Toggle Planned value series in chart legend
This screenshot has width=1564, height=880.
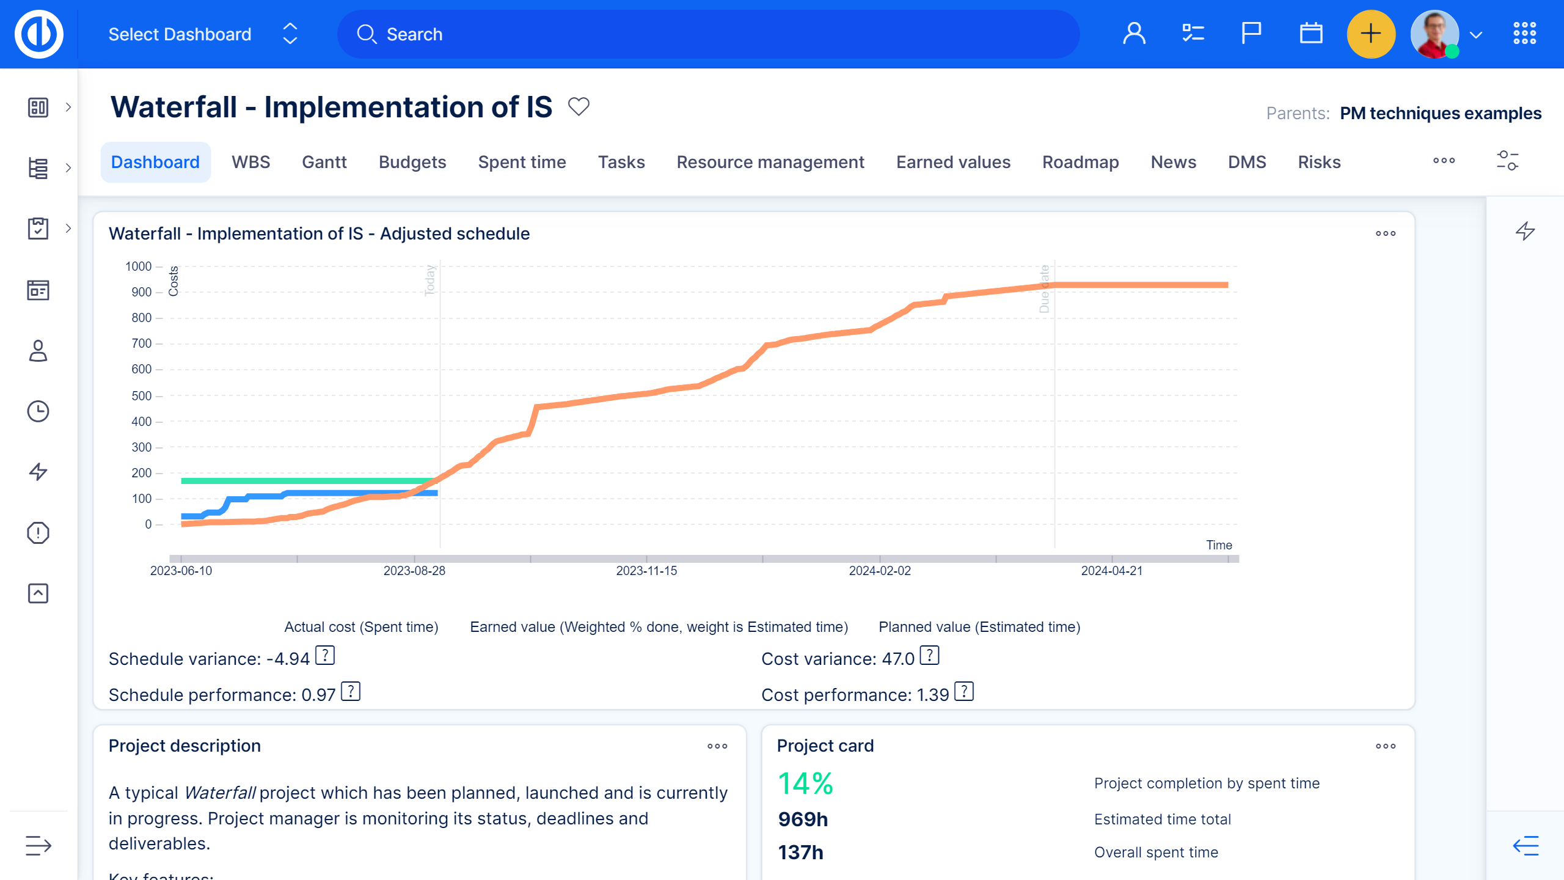(x=979, y=627)
